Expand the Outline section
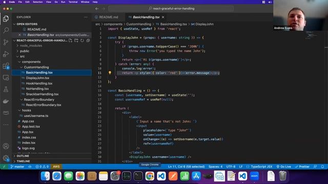 click(23, 156)
